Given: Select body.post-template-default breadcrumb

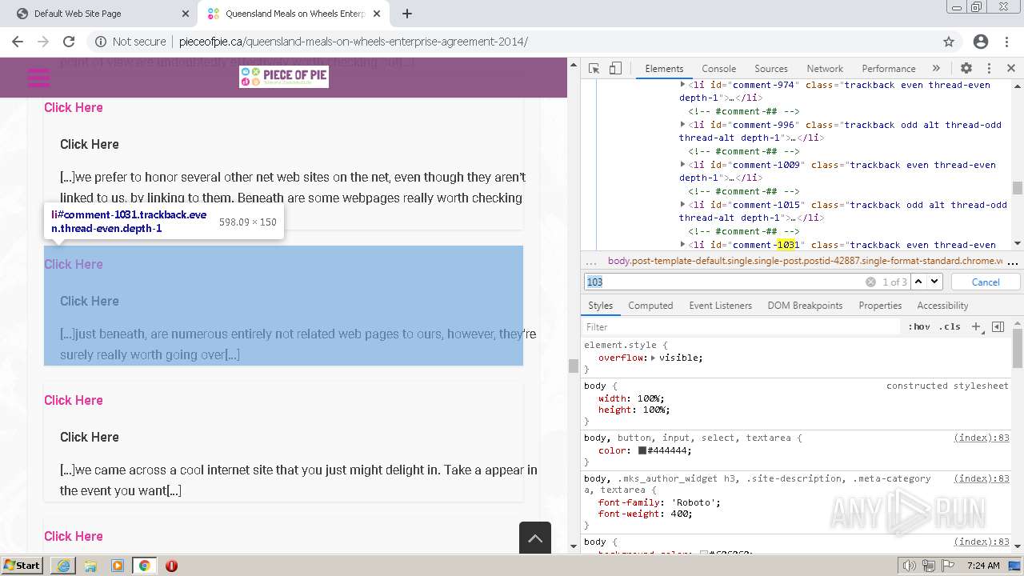Looking at the screenshot, I should 804,261.
